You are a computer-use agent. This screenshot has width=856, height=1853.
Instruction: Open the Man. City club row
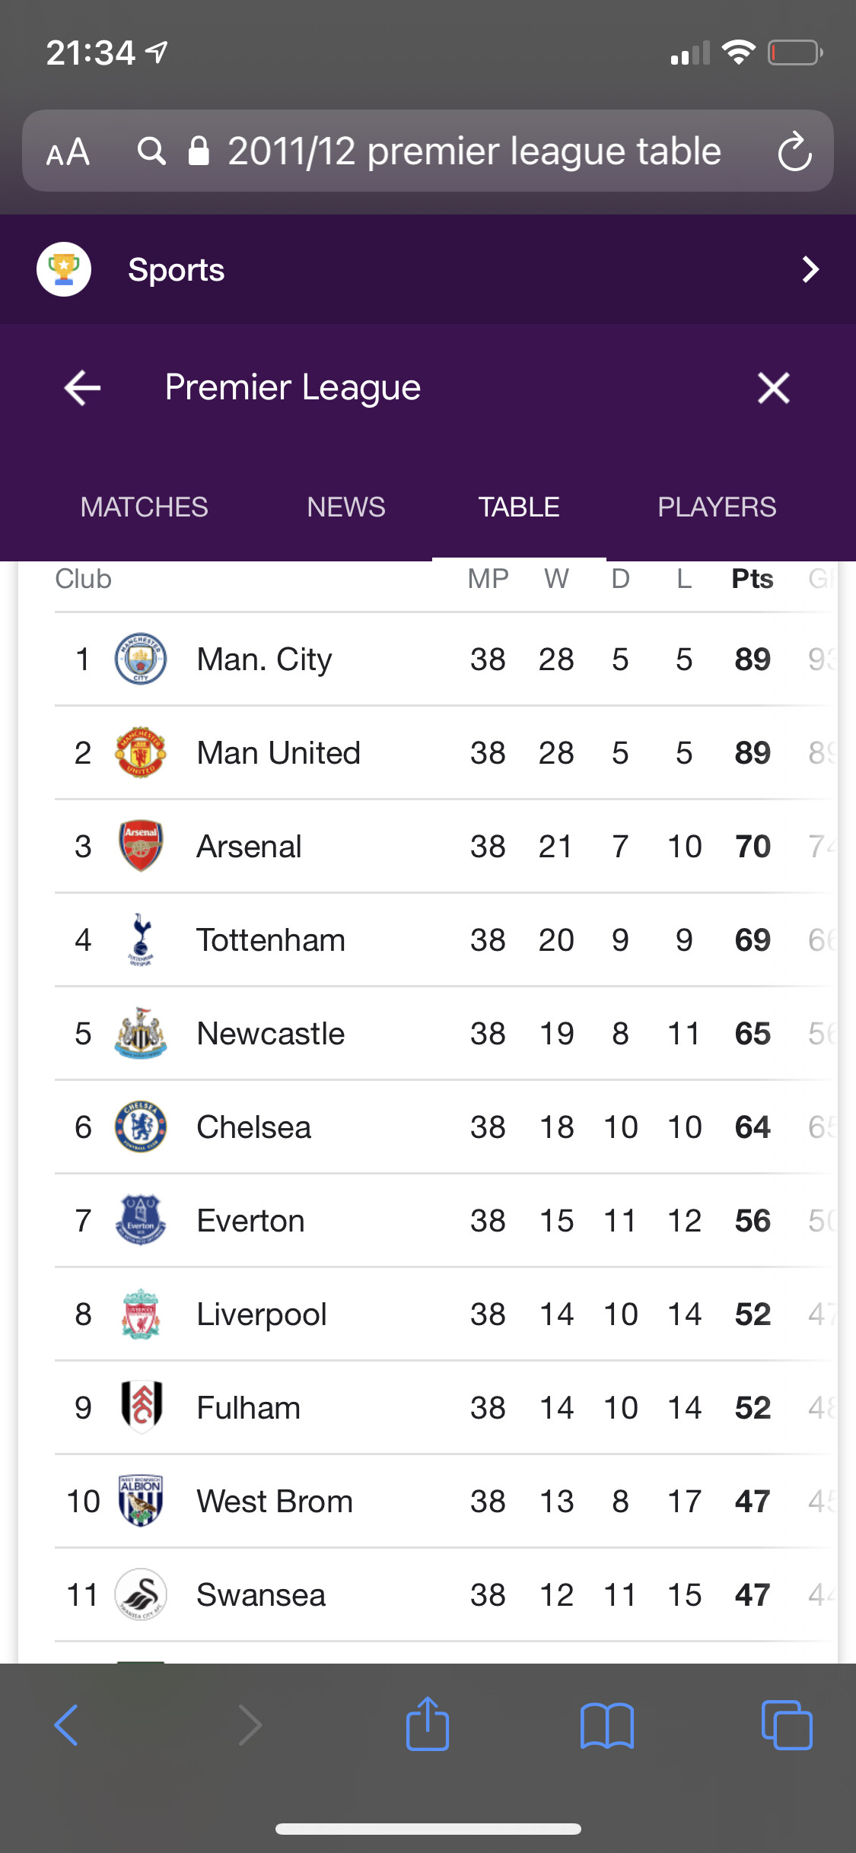coord(265,660)
